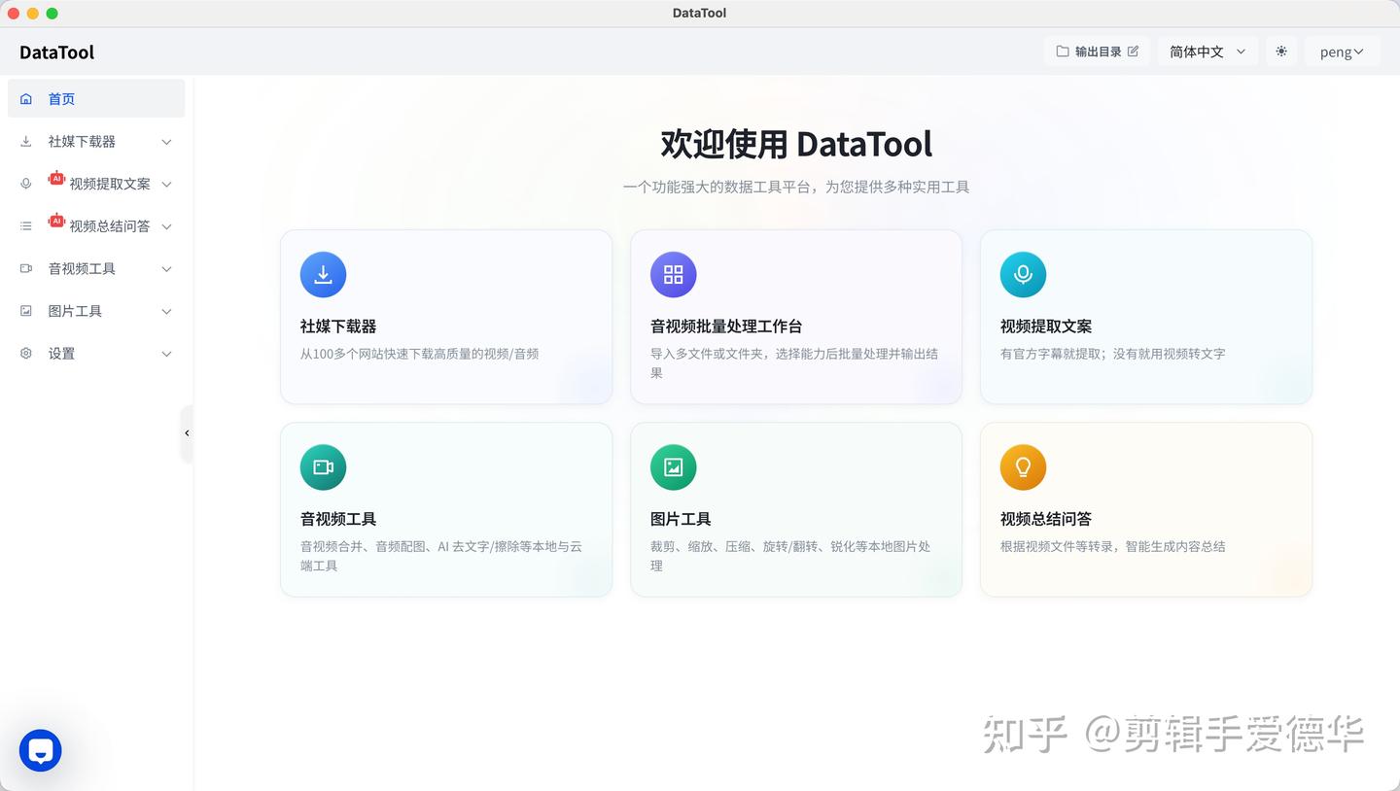
Task: Click the red AI badge on 视频总结问答
Action: [56, 221]
